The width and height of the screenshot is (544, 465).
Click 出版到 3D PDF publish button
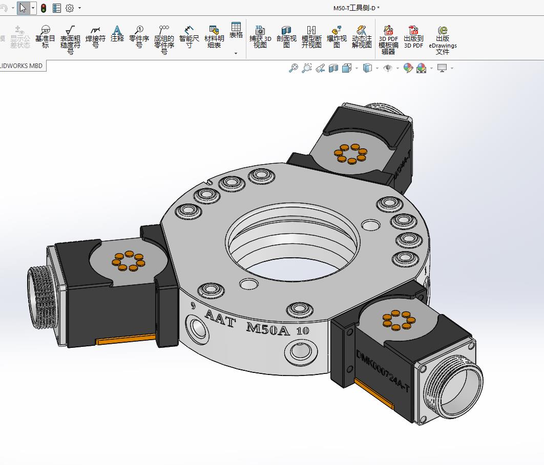point(413,36)
